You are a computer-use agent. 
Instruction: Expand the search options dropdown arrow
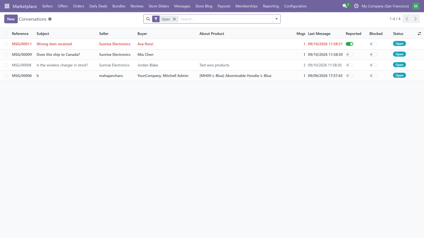(x=276, y=19)
